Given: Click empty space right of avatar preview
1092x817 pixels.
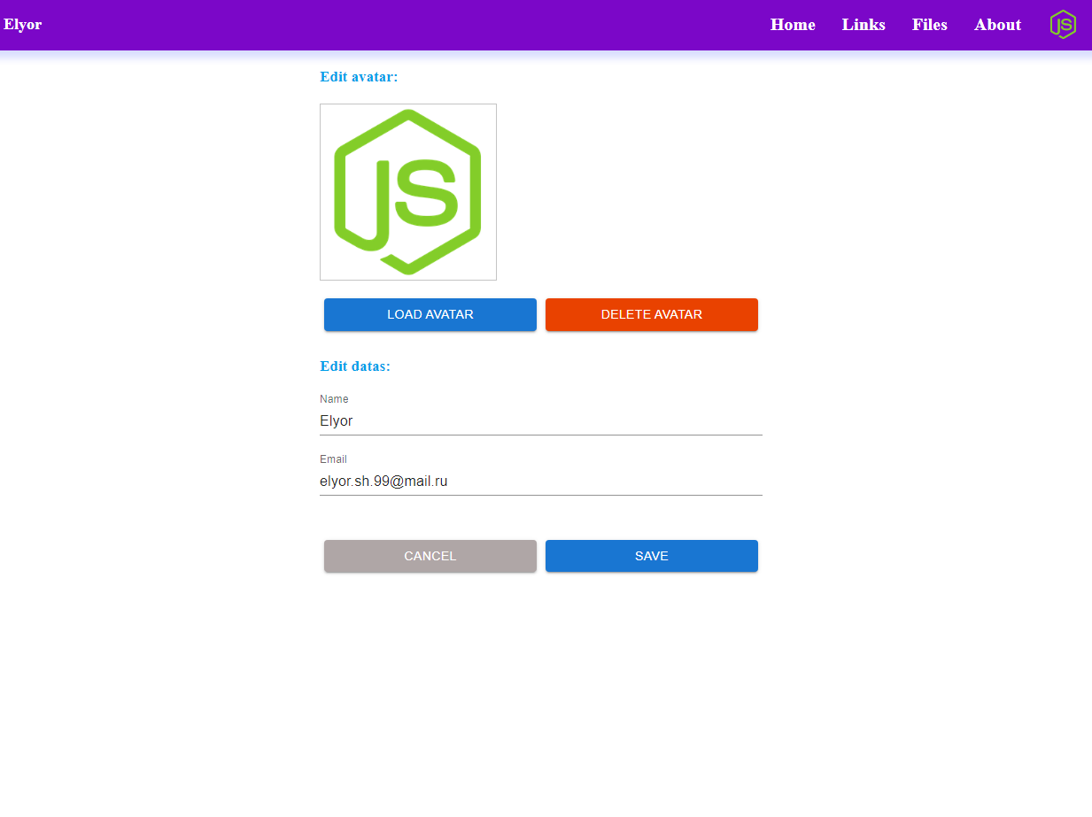Looking at the screenshot, I should click(629, 192).
